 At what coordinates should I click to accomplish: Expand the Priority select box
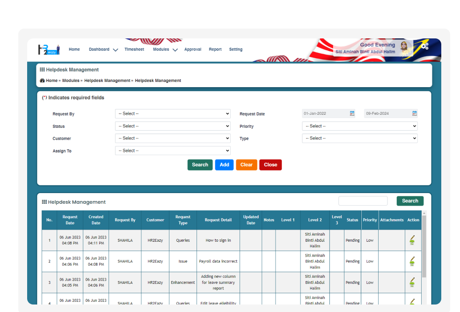click(359, 126)
